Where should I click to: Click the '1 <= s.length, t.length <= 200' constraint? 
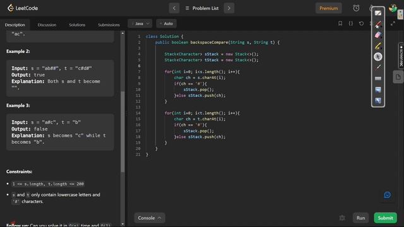[48, 184]
